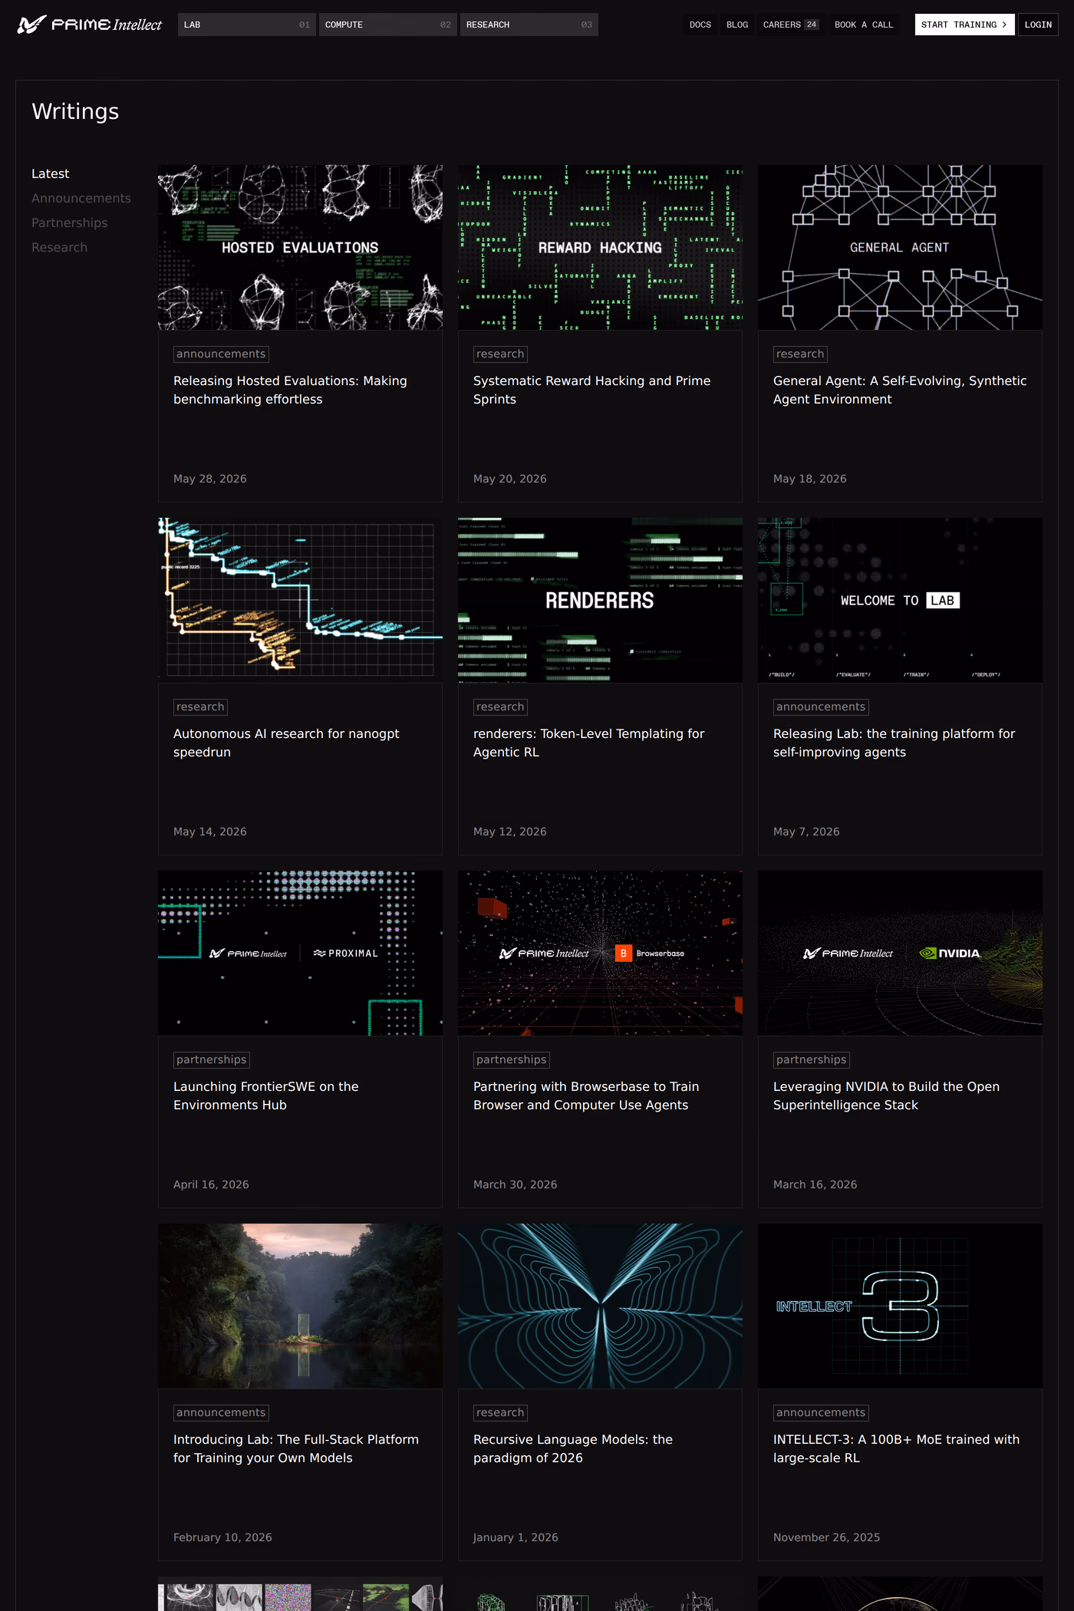Open 'INTELLECT-3: A 100B+ MoE' article
This screenshot has height=1611, width=1074.
896,1448
